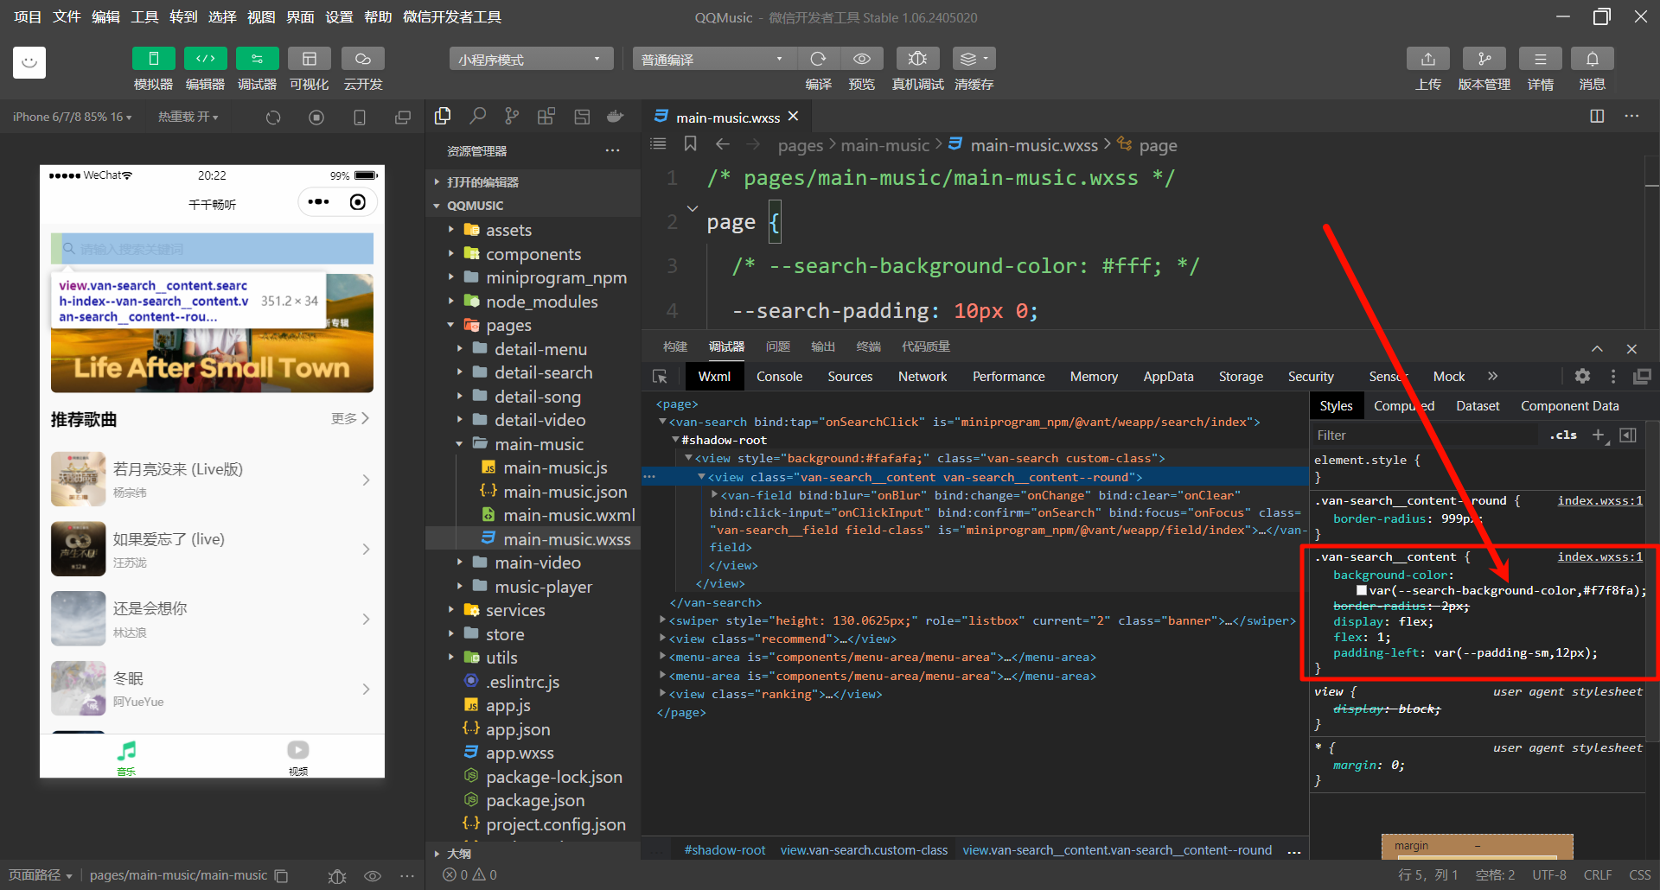The width and height of the screenshot is (1660, 890).
Task: Expand the components folder in tree
Action: (533, 254)
